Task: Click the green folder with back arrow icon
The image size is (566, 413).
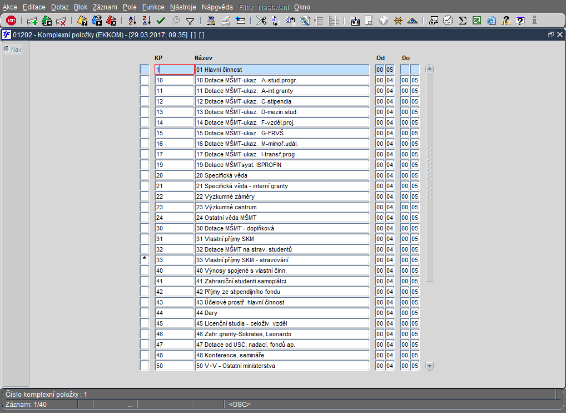Action: [47, 21]
